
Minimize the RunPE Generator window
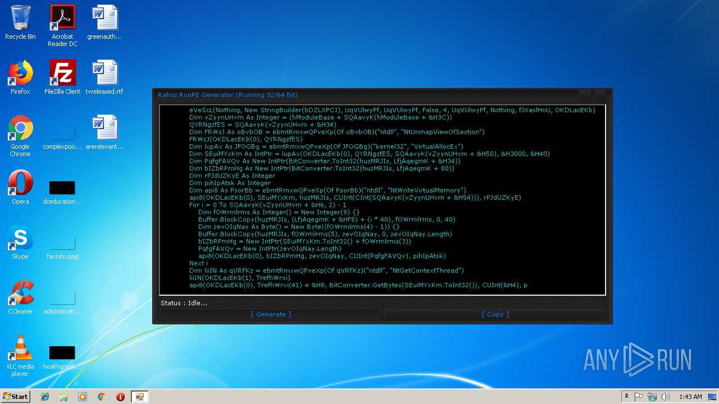pyautogui.click(x=585, y=95)
